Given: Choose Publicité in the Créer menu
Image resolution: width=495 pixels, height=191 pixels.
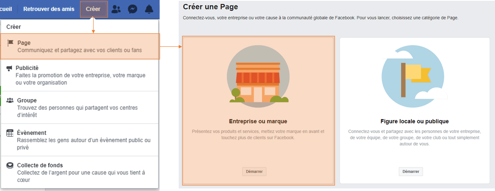Looking at the screenshot, I should pyautogui.click(x=79, y=75).
